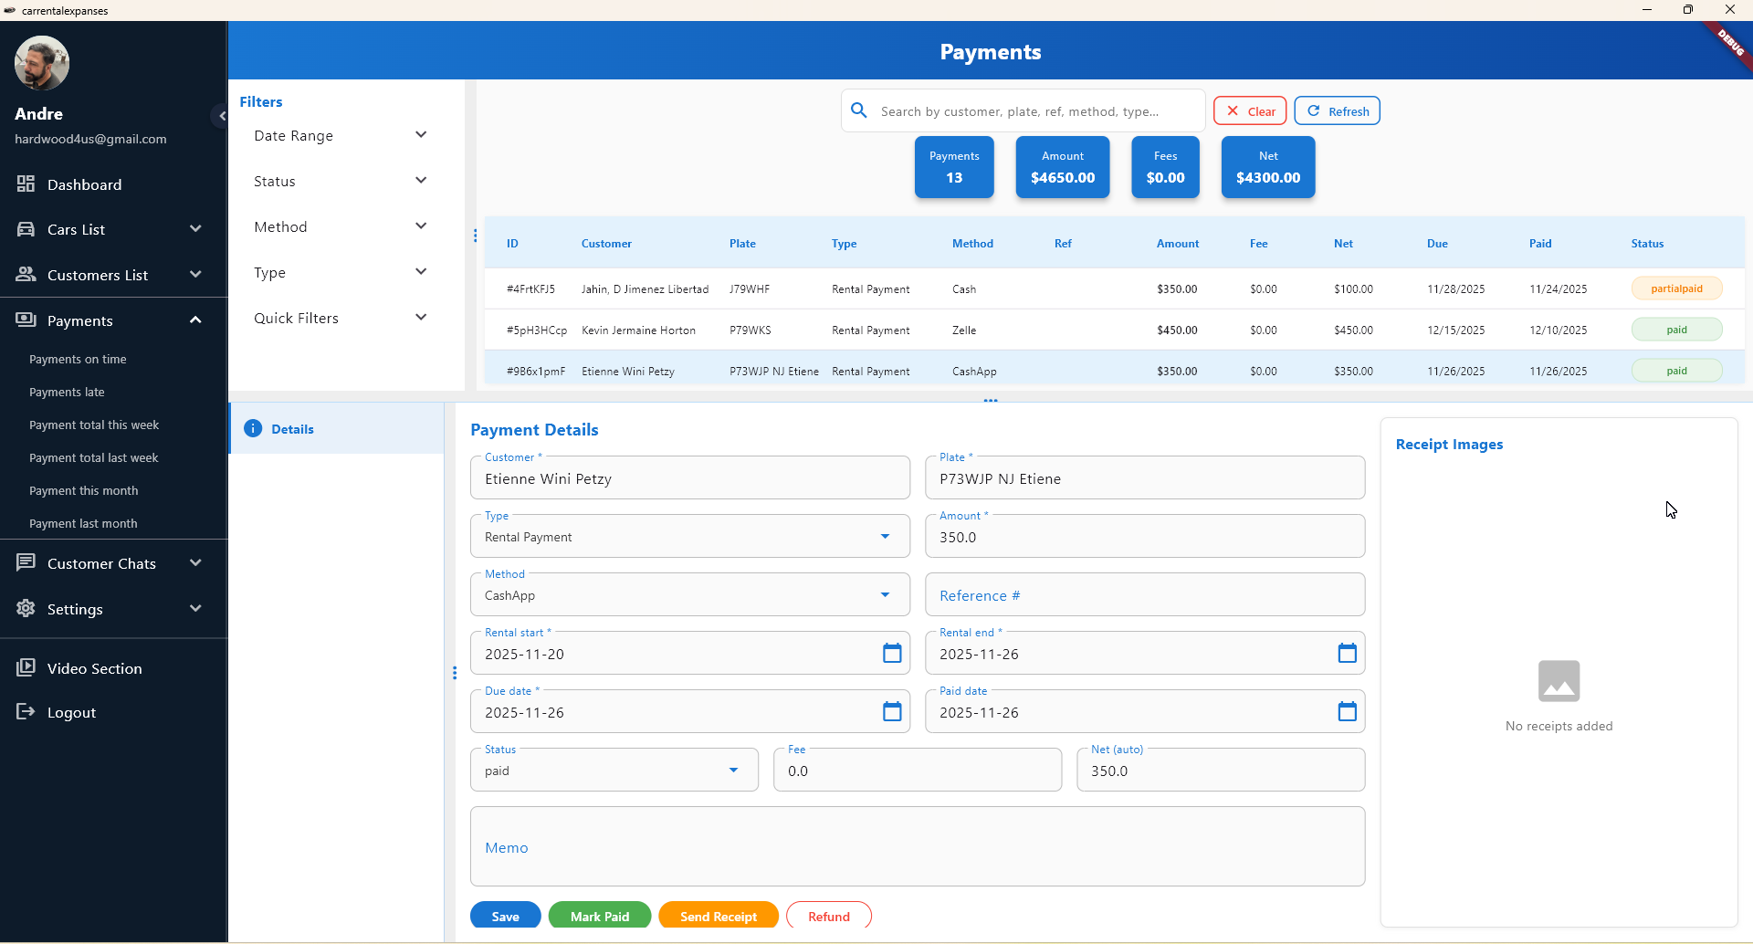The width and height of the screenshot is (1753, 944).
Task: Click into the Memo text field
Action: 917,847
